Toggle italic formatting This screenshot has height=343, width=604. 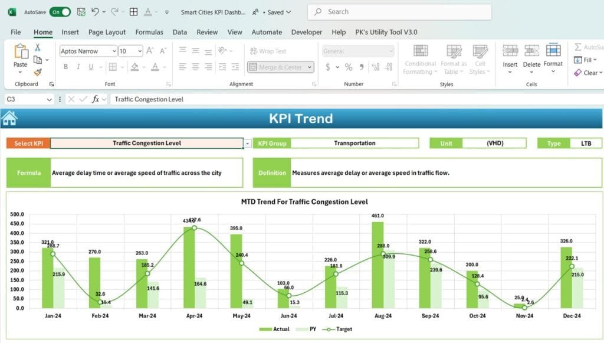[78, 66]
